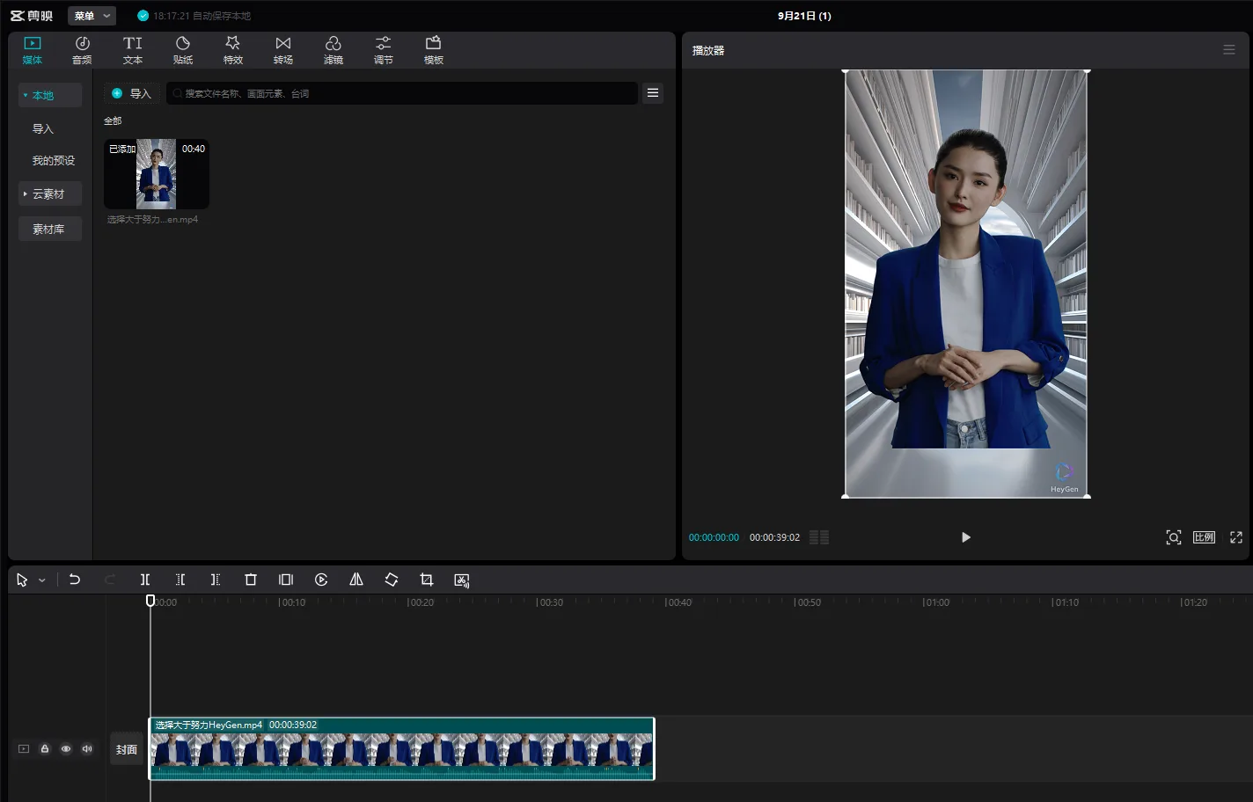The image size is (1253, 802).
Task: Play the video preview
Action: pyautogui.click(x=966, y=537)
